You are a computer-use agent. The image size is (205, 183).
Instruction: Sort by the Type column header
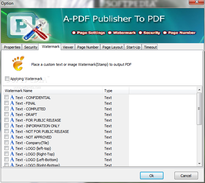115,91
